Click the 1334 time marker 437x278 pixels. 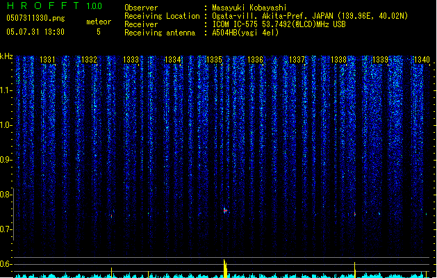tap(172, 59)
